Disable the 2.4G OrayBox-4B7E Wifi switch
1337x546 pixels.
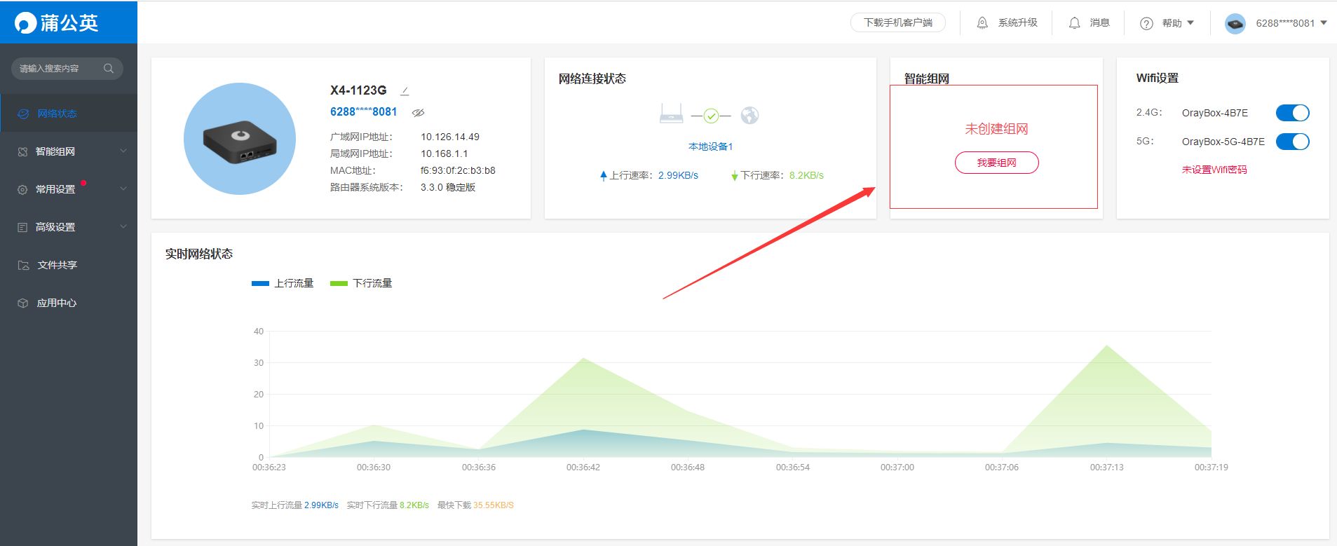click(x=1292, y=113)
